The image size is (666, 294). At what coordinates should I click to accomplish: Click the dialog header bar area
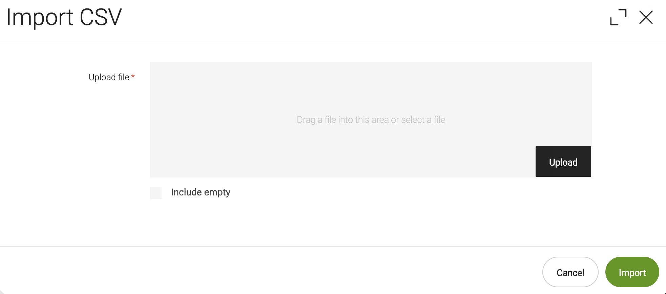(339, 20)
